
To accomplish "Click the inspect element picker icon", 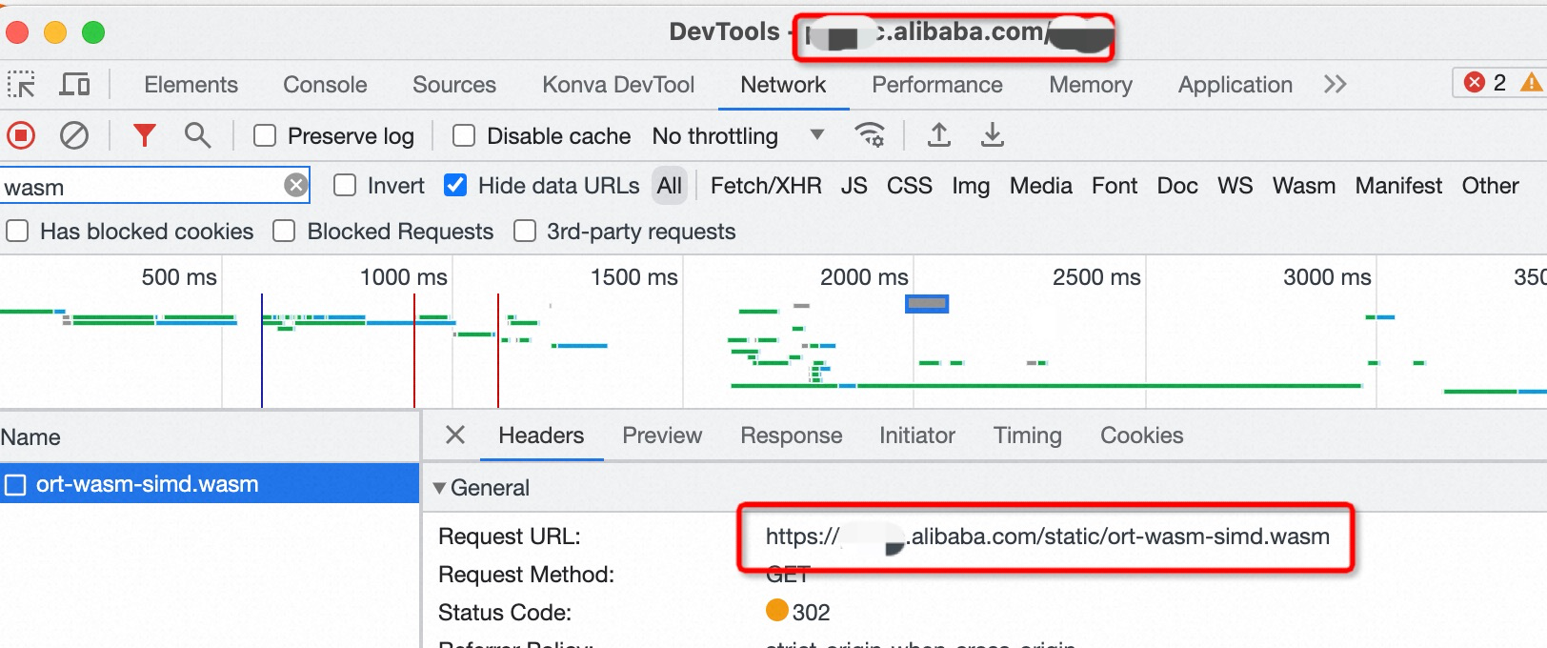I will 21,85.
